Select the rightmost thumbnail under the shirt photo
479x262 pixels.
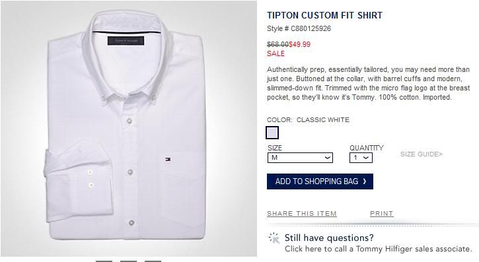pyautogui.click(x=153, y=261)
